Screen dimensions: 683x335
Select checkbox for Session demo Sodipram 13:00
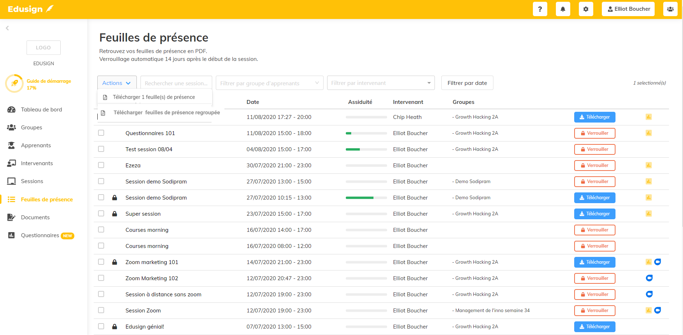[101, 181]
